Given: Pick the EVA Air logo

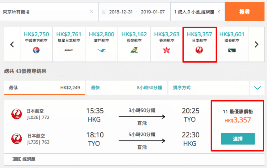Looking at the screenshot, I should pyautogui.click(x=134, y=50).
